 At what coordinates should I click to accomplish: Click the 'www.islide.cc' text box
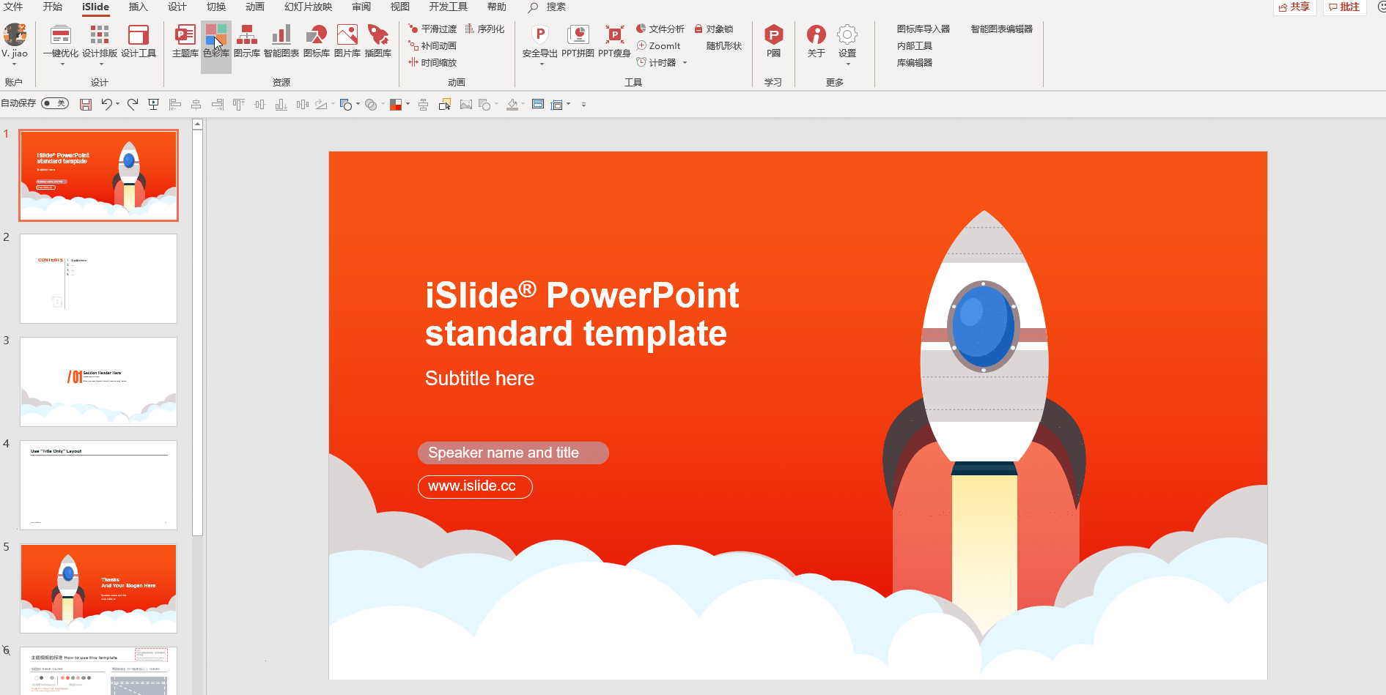[475, 486]
